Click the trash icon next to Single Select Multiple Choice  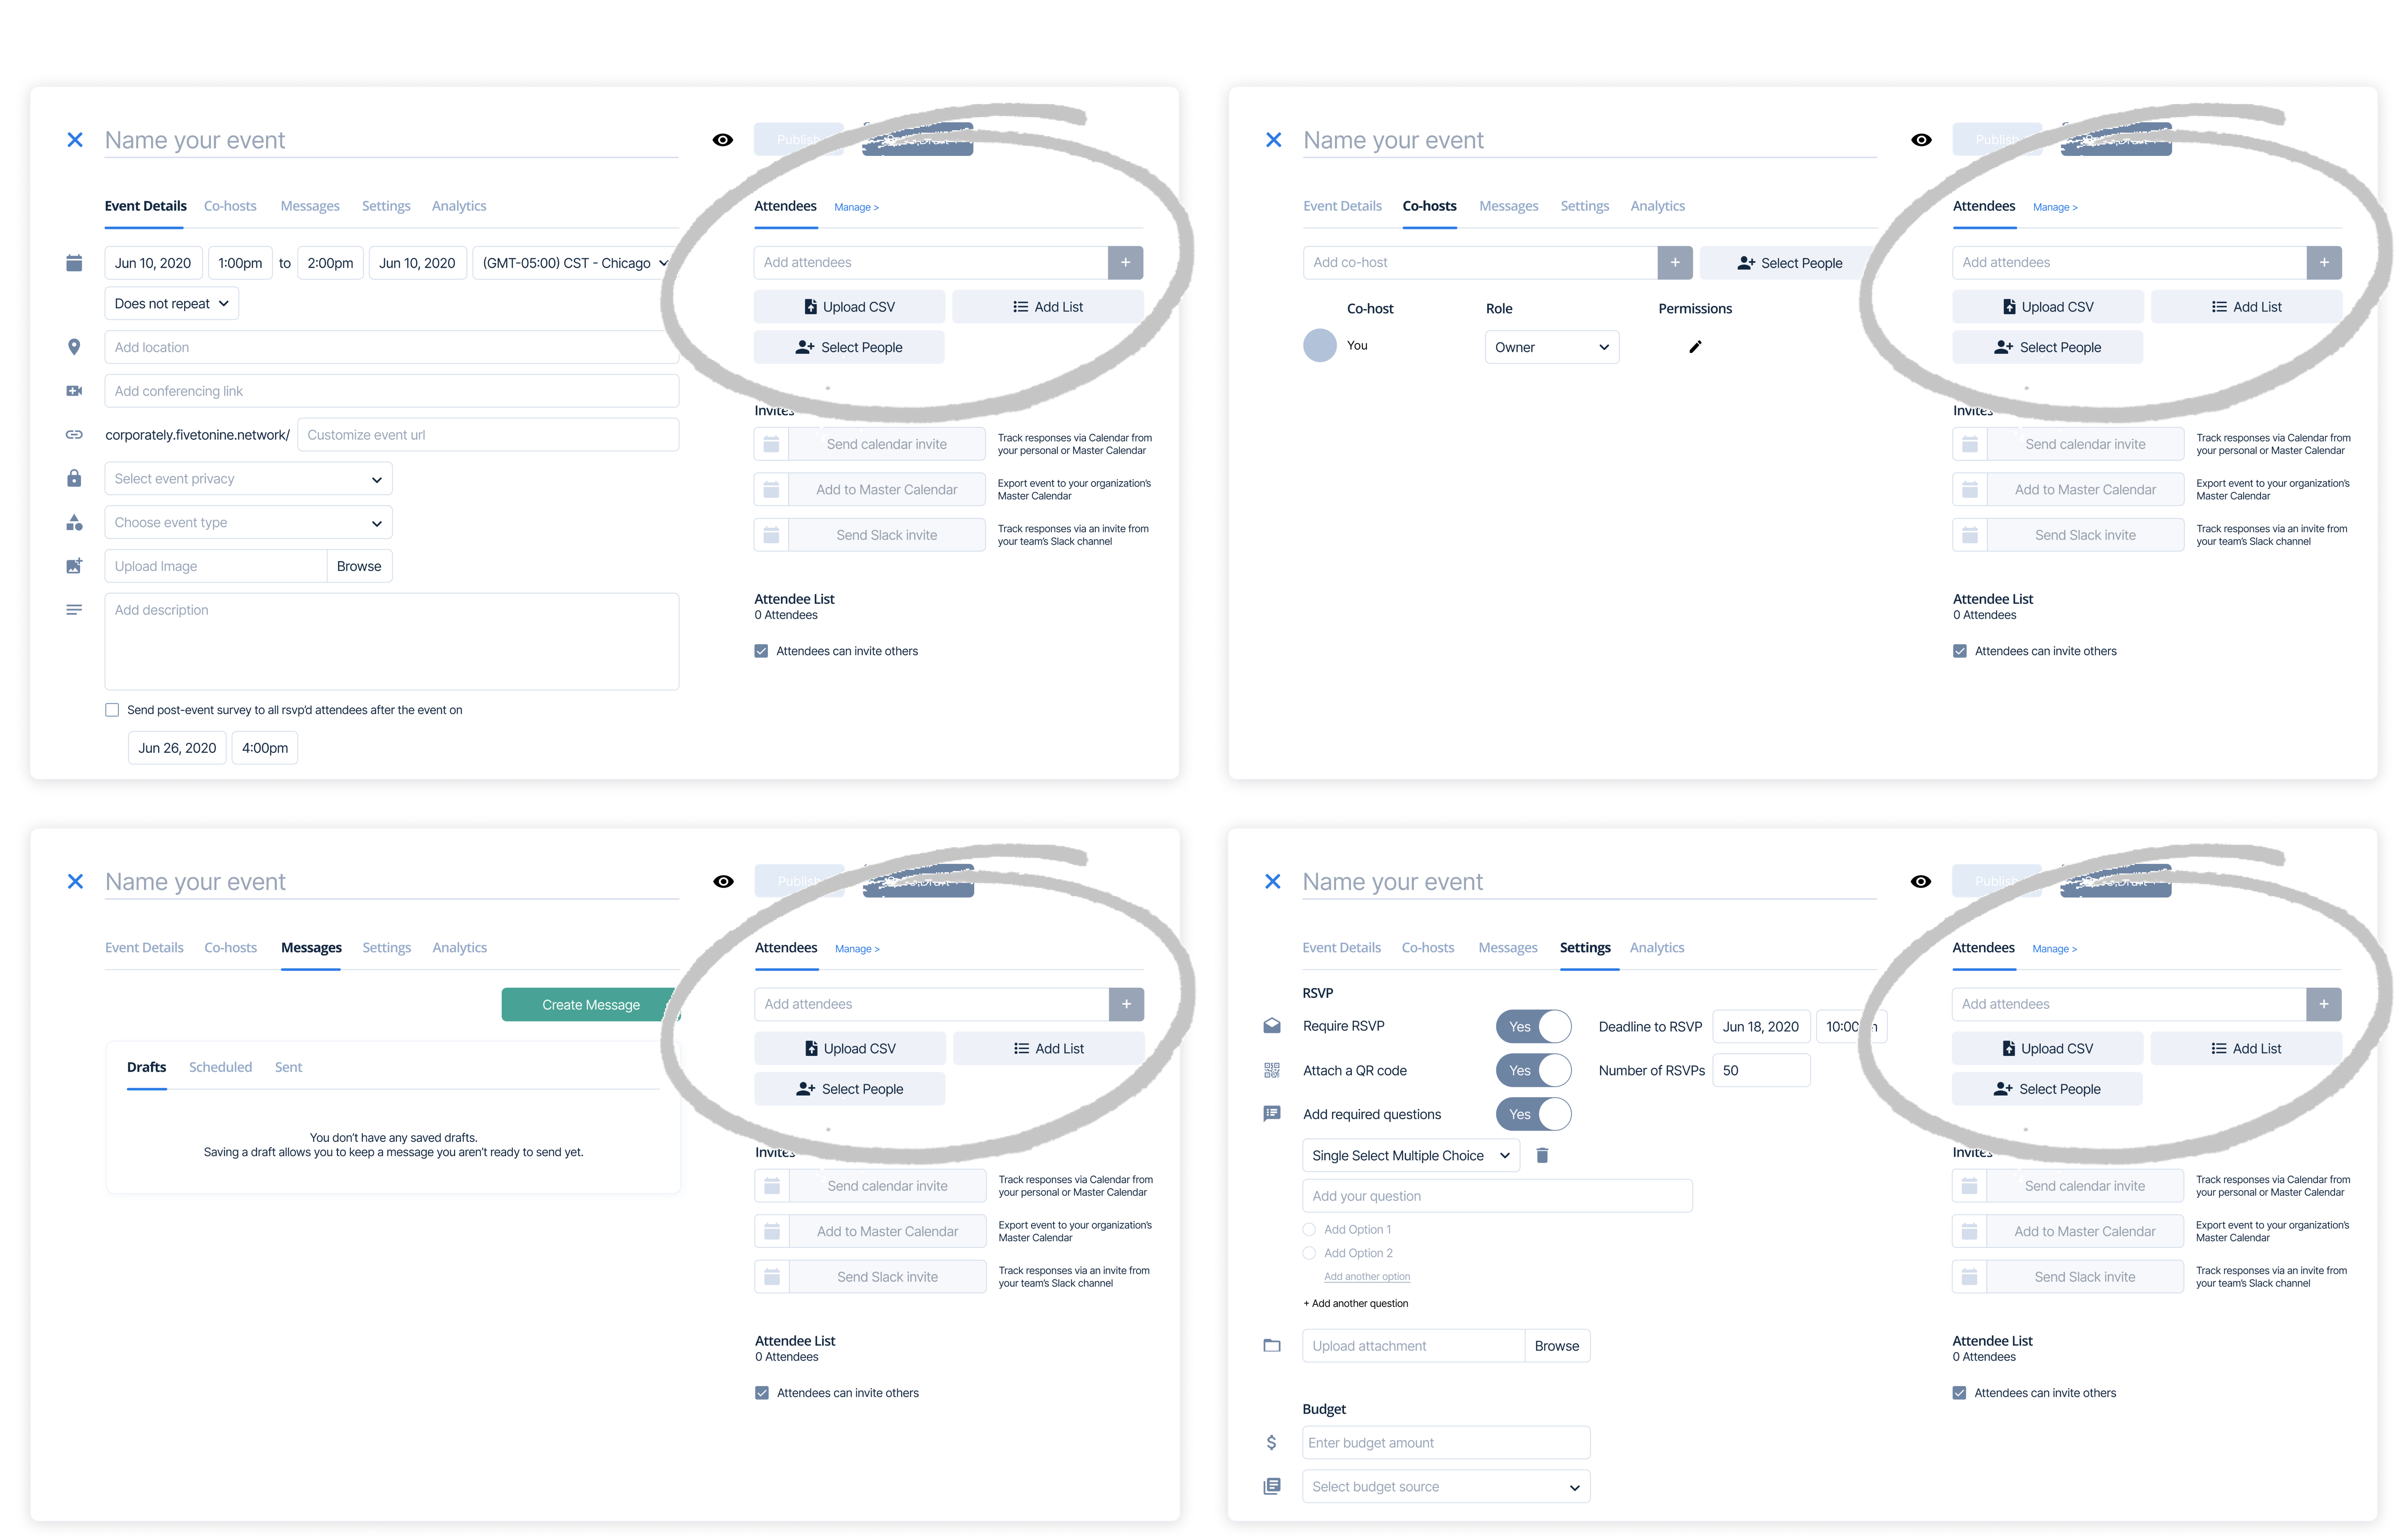(1542, 1155)
